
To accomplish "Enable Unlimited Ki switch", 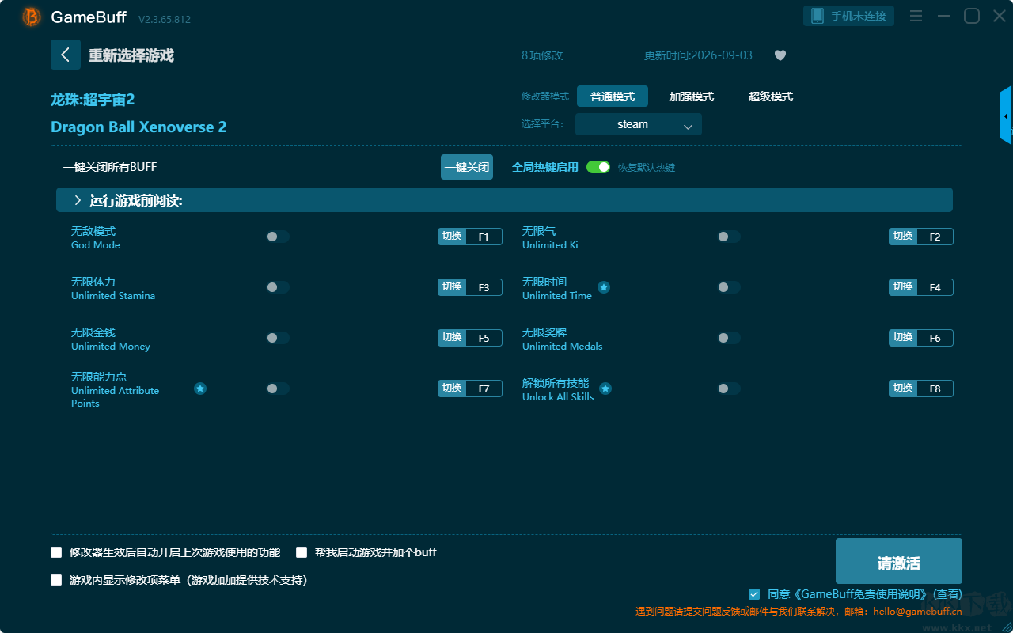I will click(x=729, y=237).
